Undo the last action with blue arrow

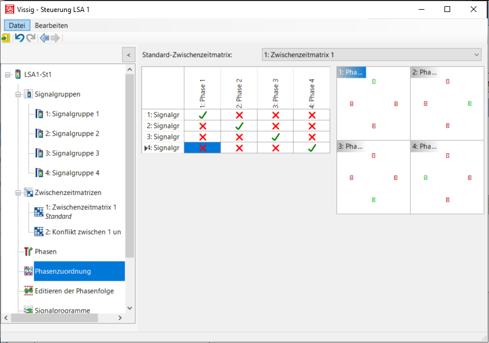(19, 38)
